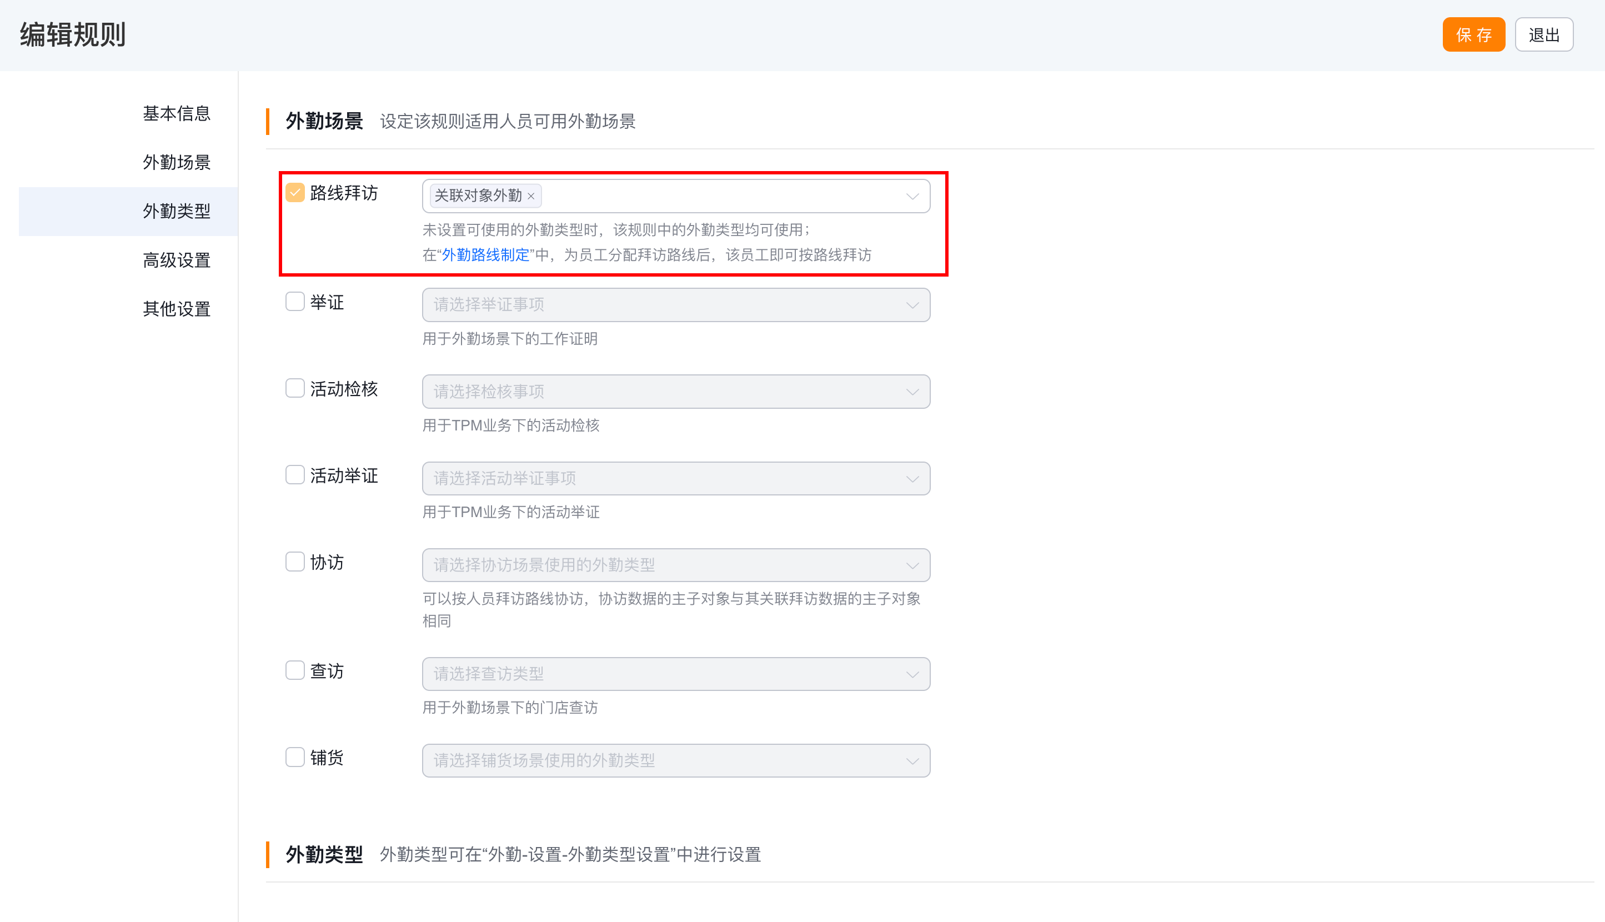Open the 请选择检核事项 dropdown

click(x=676, y=392)
